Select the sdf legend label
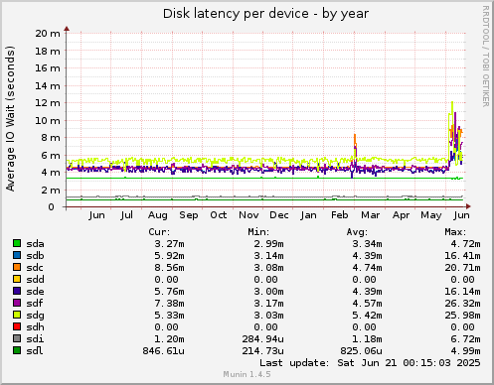Viewport: 494px width, 385px height. (35, 304)
